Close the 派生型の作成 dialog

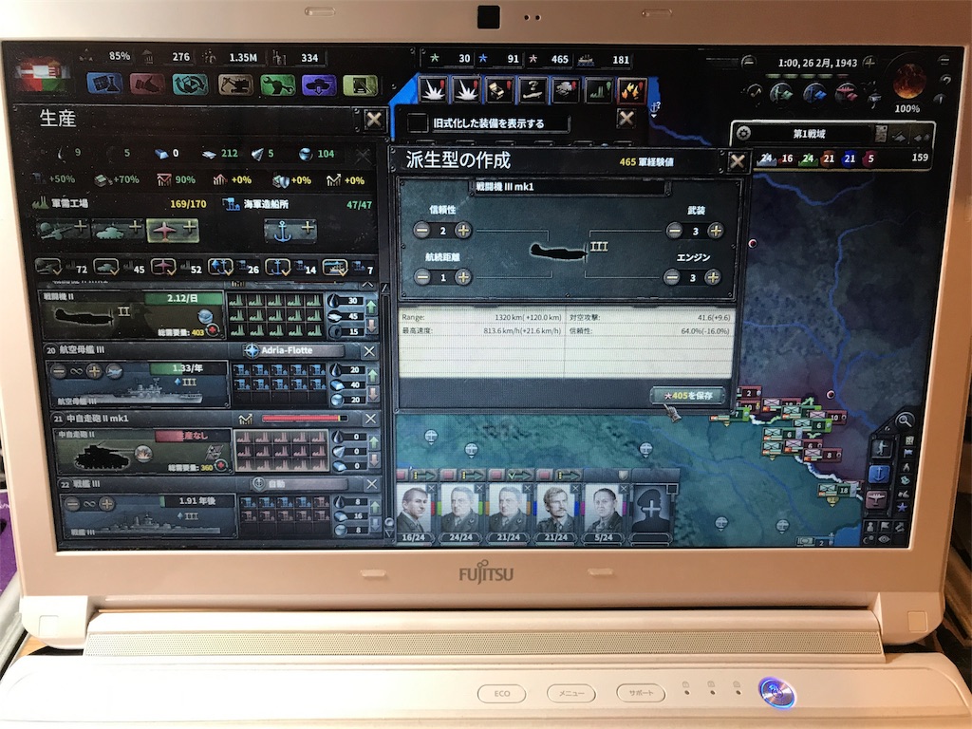pyautogui.click(x=737, y=161)
